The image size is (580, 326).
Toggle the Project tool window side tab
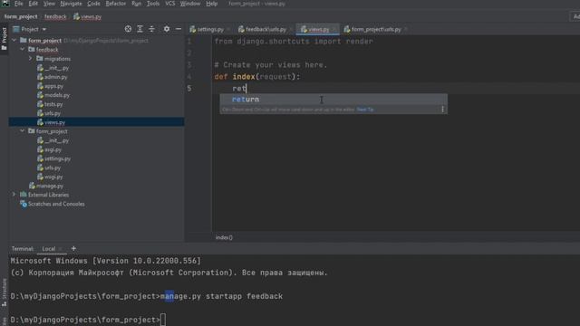click(4, 39)
